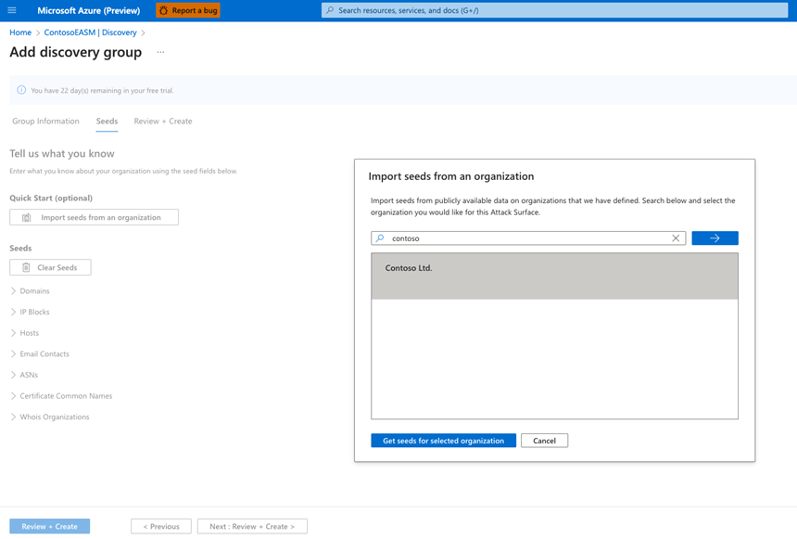The width and height of the screenshot is (797, 539).
Task: Click the info icon in the trial banner
Action: click(x=20, y=88)
